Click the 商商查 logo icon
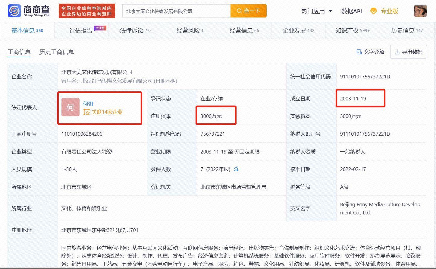Screen dimensions: 436x269 [x=14, y=11]
